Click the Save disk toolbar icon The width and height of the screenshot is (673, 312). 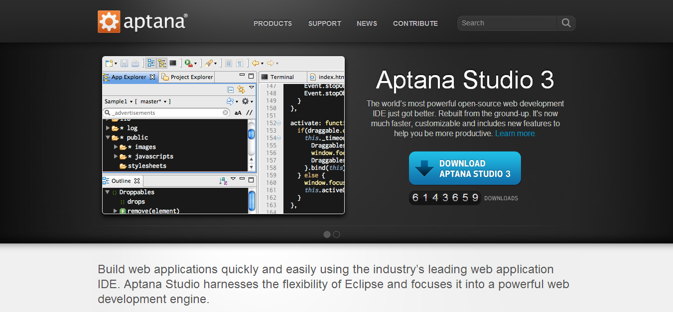tap(124, 63)
